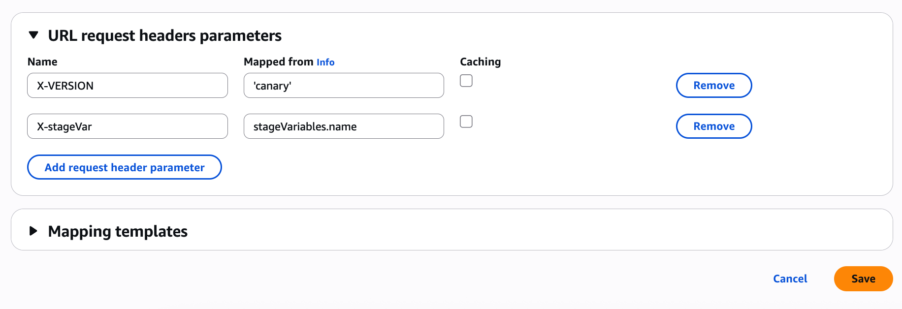Click the Name column label
This screenshot has width=902, height=309.
(x=42, y=62)
